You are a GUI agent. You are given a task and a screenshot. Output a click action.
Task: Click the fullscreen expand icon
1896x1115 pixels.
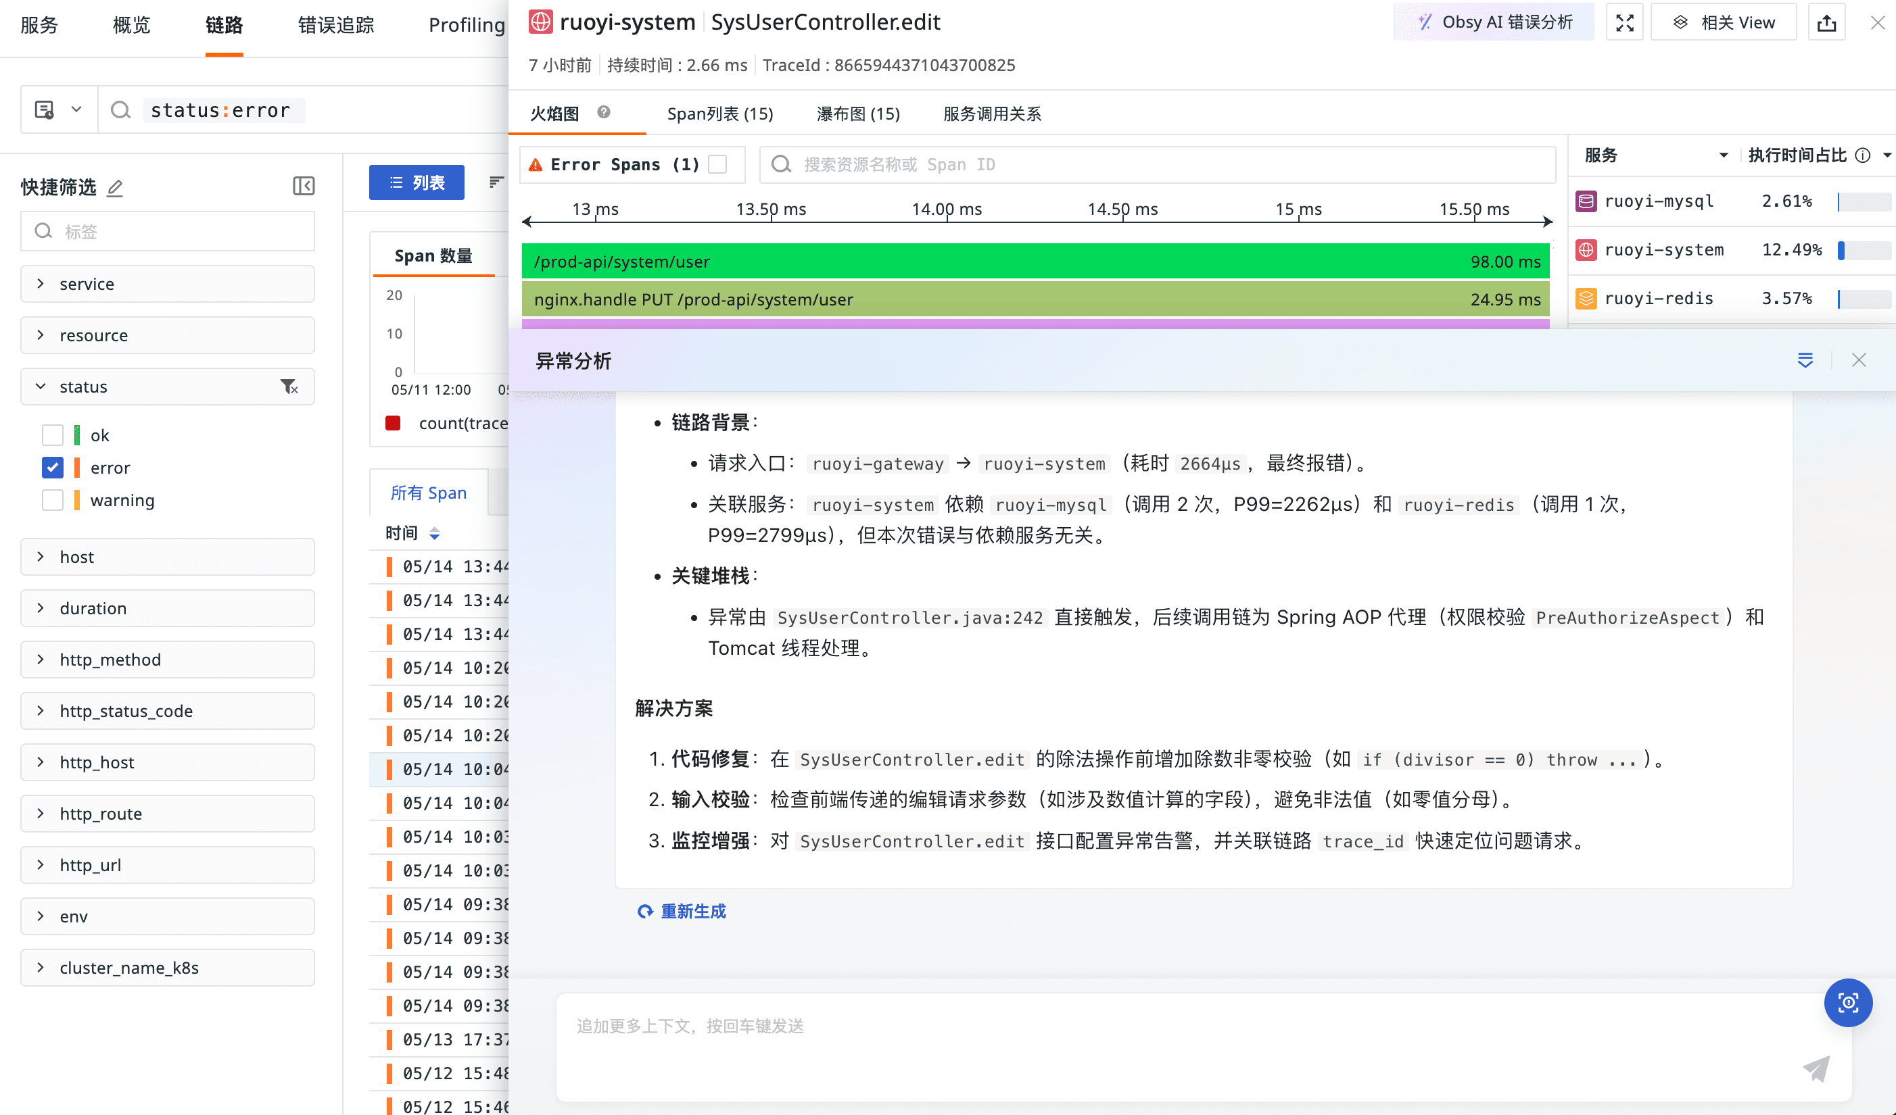[x=1624, y=22]
